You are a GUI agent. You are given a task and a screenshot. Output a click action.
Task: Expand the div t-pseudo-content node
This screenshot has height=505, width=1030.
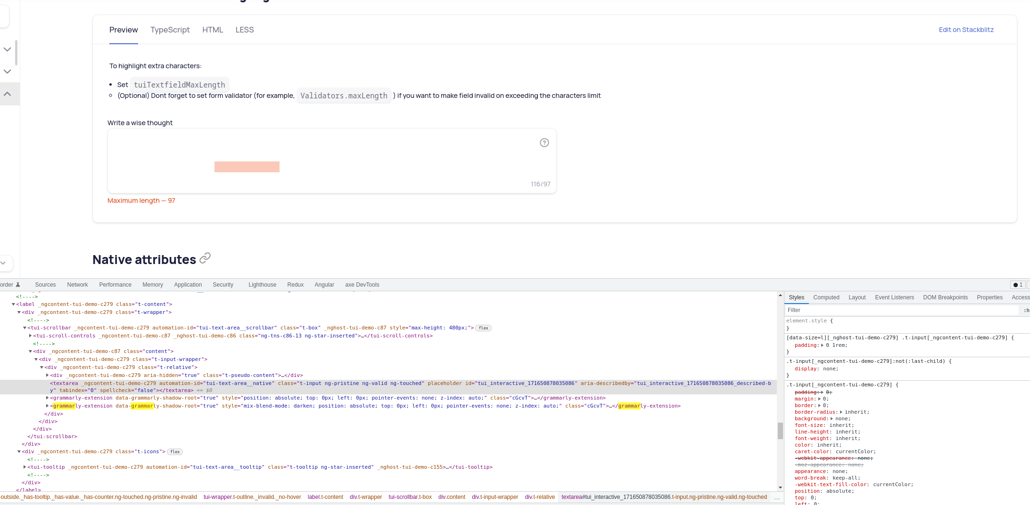47,375
